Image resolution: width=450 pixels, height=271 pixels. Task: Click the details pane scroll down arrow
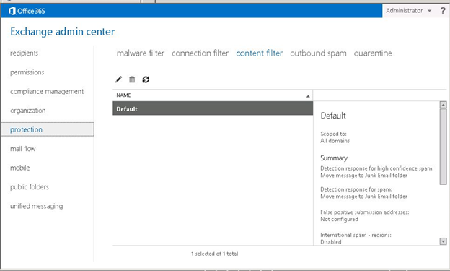[443, 241]
